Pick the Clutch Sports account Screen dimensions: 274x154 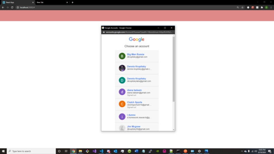click(x=137, y=104)
